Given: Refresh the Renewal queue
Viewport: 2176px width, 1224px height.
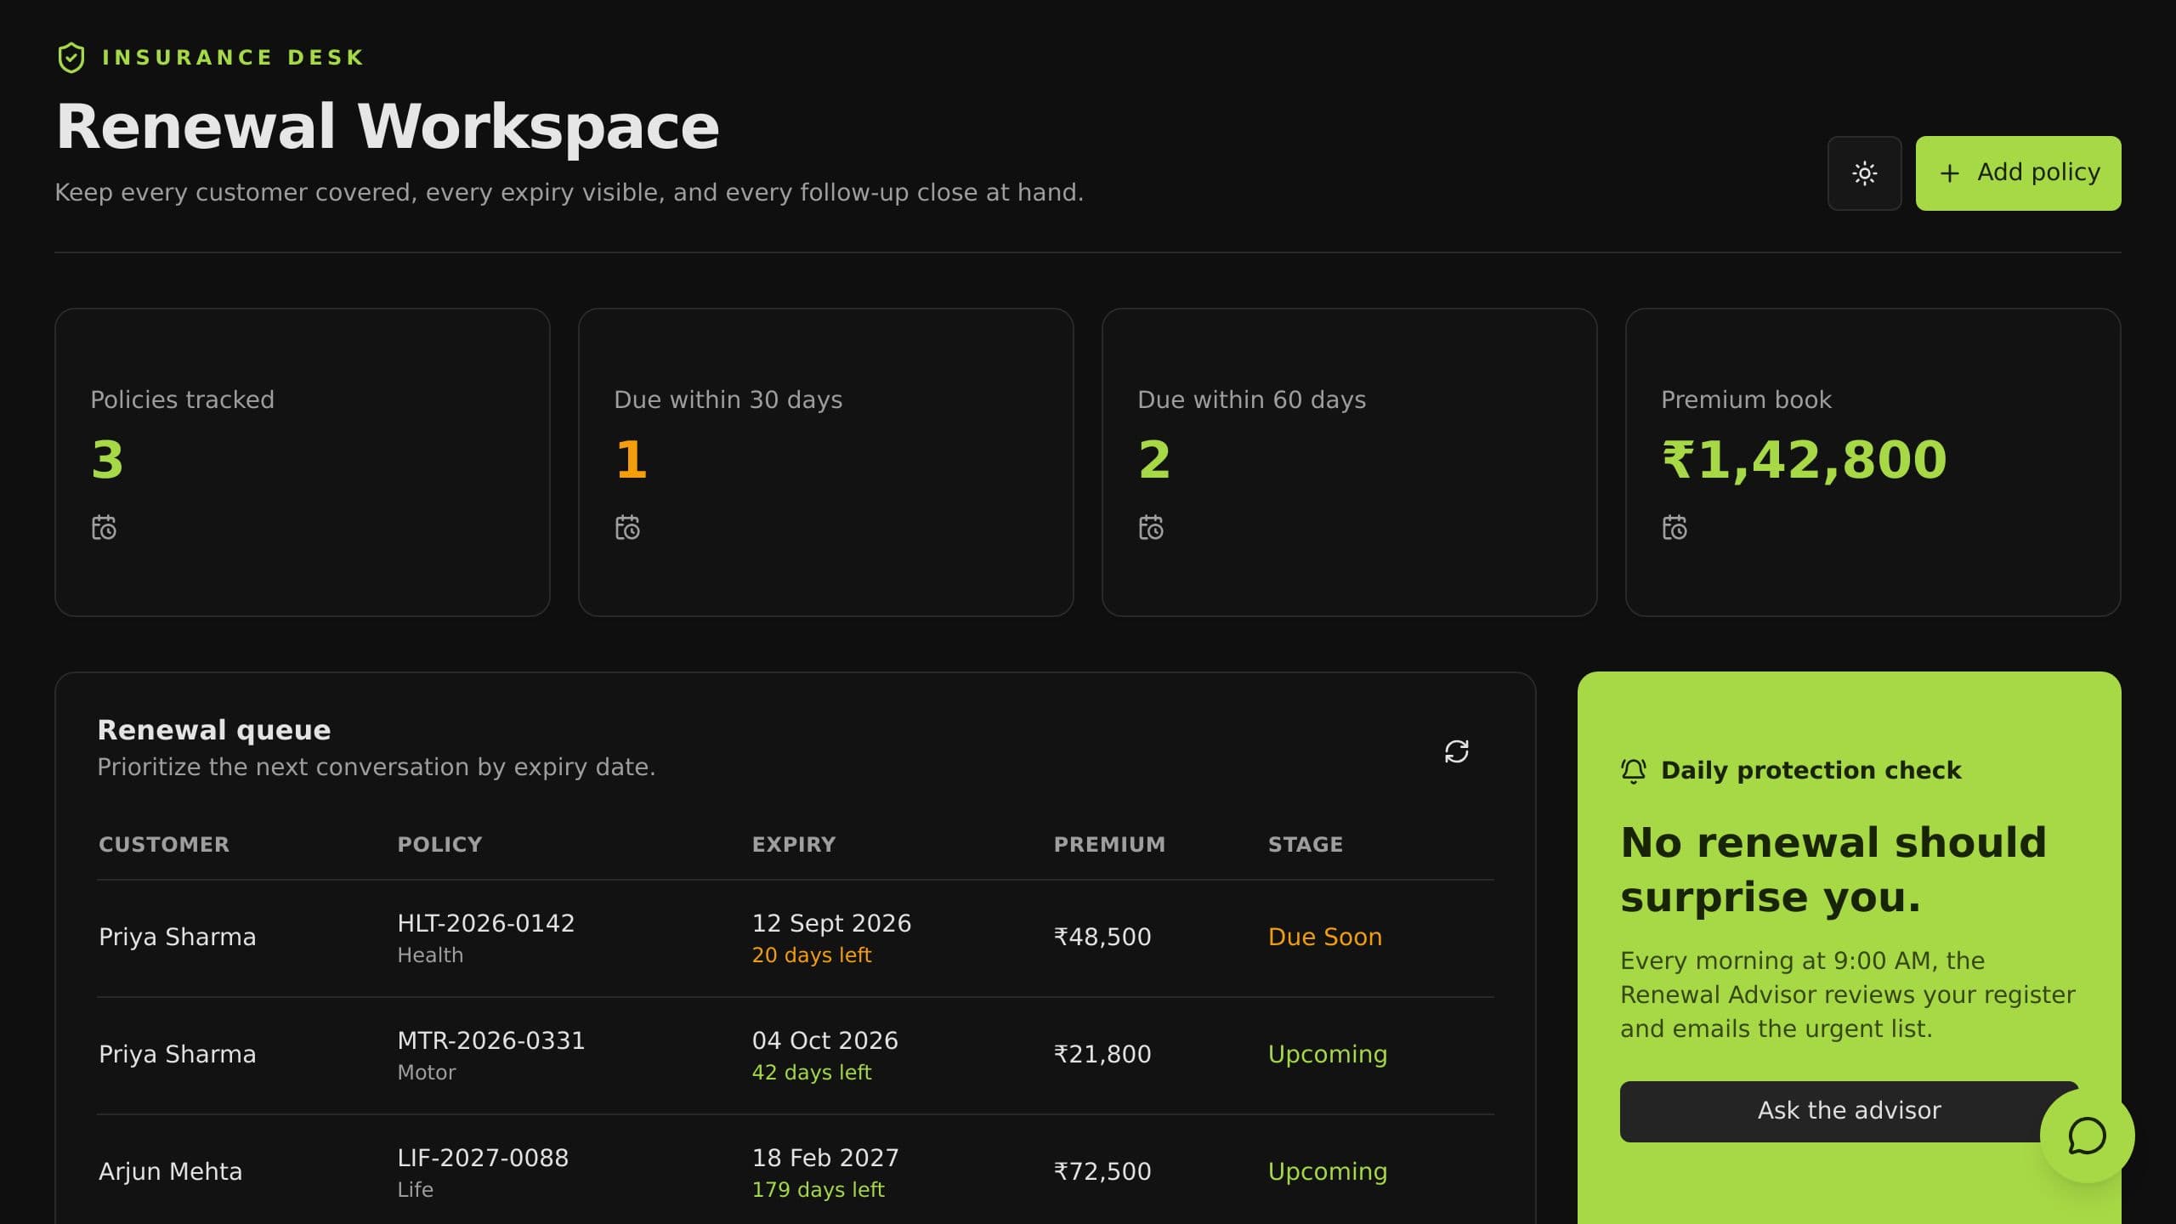Looking at the screenshot, I should pos(1457,751).
